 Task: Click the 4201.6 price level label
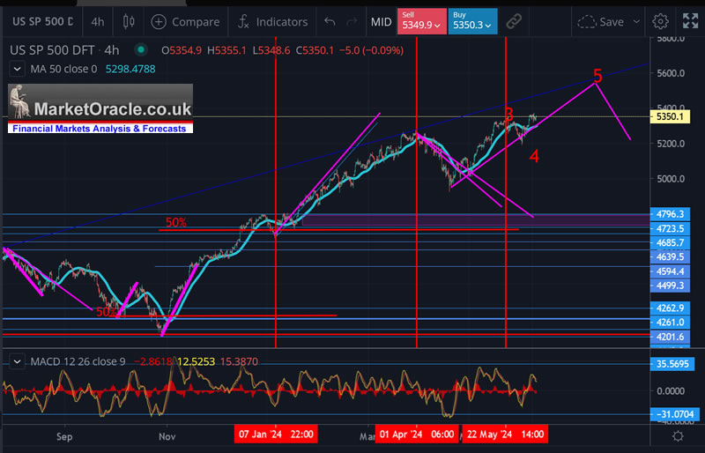tap(670, 337)
